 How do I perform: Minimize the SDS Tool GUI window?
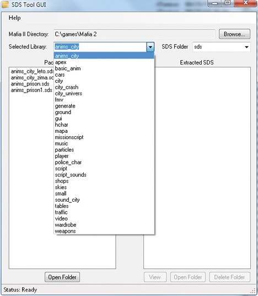(214, 3)
